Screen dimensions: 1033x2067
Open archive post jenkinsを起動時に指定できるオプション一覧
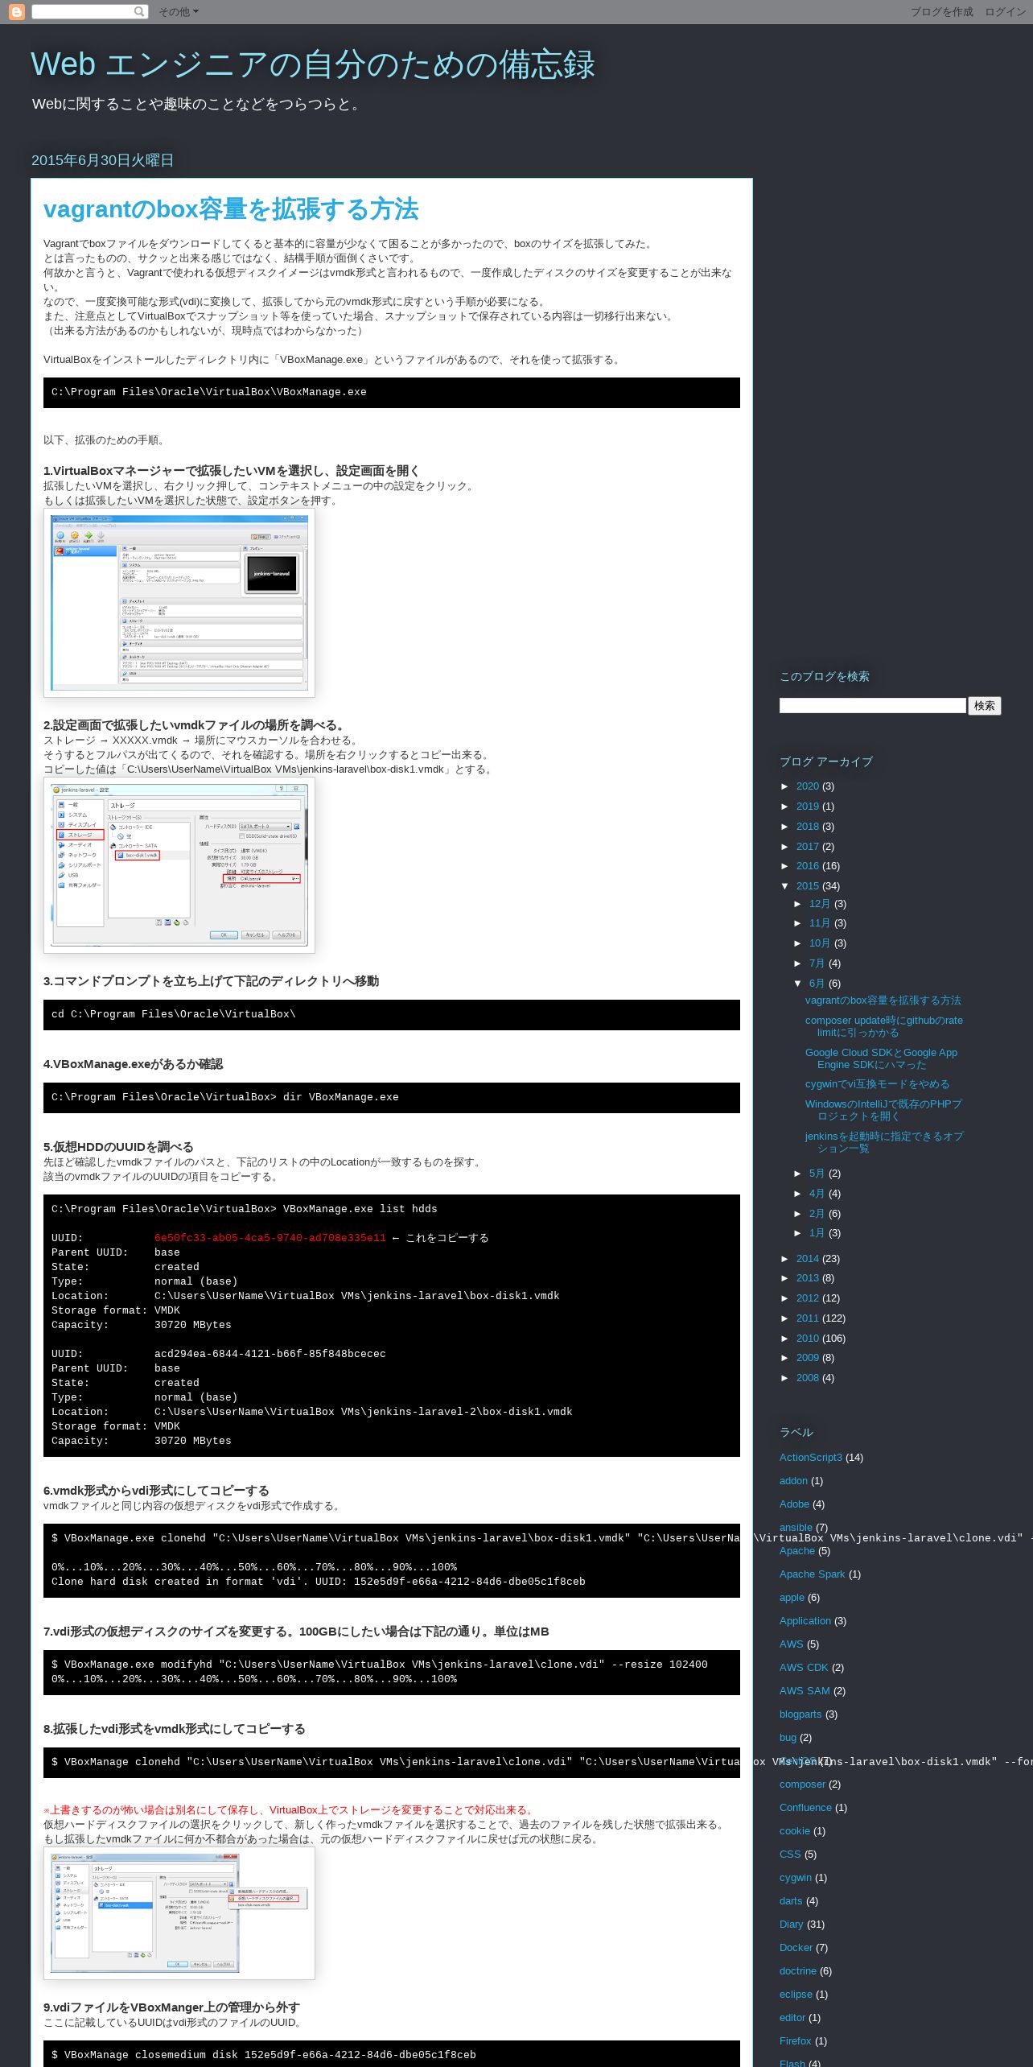884,1142
